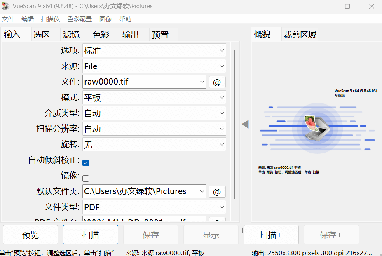Screen dimensions: 382x256
Task: Click the 扫描+ button
Action: point(270,235)
